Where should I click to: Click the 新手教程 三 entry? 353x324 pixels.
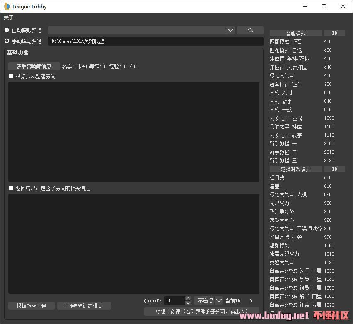[283, 160]
